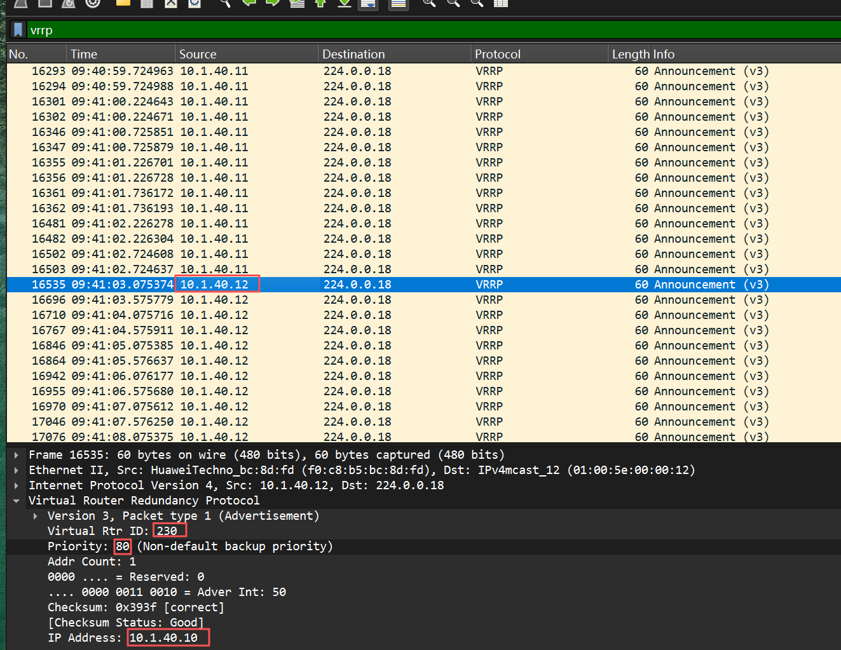Select packet number 16970
Viewport: 841px width, 650px height.
(423, 407)
